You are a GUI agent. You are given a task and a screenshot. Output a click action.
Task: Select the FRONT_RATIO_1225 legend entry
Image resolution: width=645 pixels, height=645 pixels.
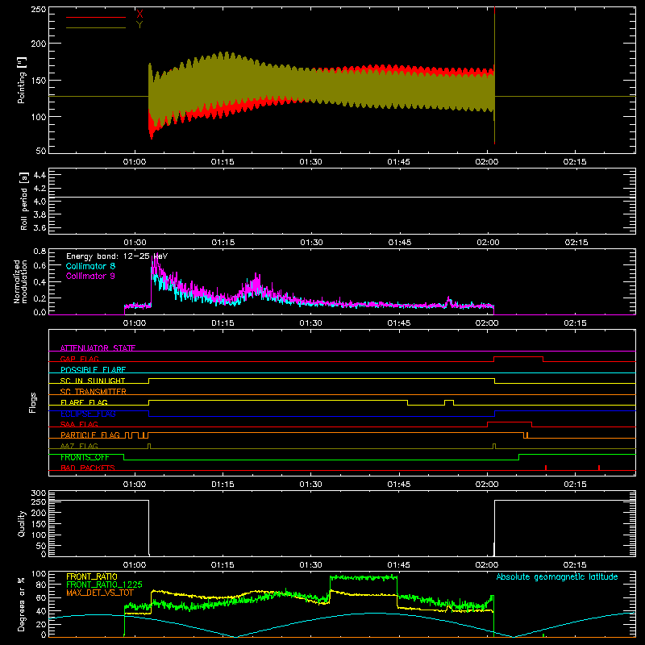(x=104, y=585)
